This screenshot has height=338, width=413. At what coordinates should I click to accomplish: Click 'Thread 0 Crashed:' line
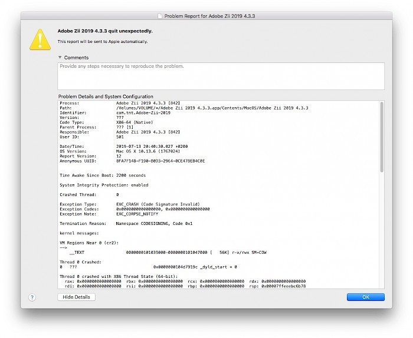tap(80, 262)
